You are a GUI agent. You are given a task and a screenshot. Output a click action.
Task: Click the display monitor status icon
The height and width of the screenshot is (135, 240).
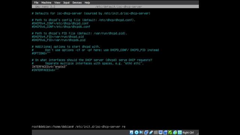pos(160,132)
